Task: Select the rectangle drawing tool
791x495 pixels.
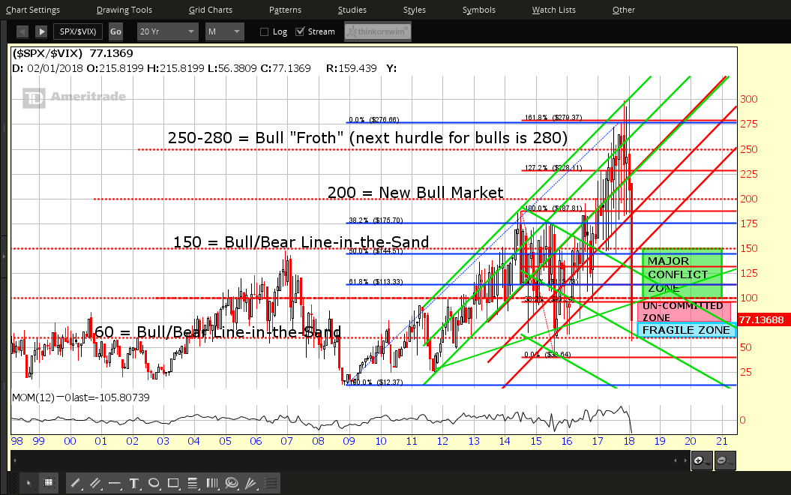Action: (173, 483)
